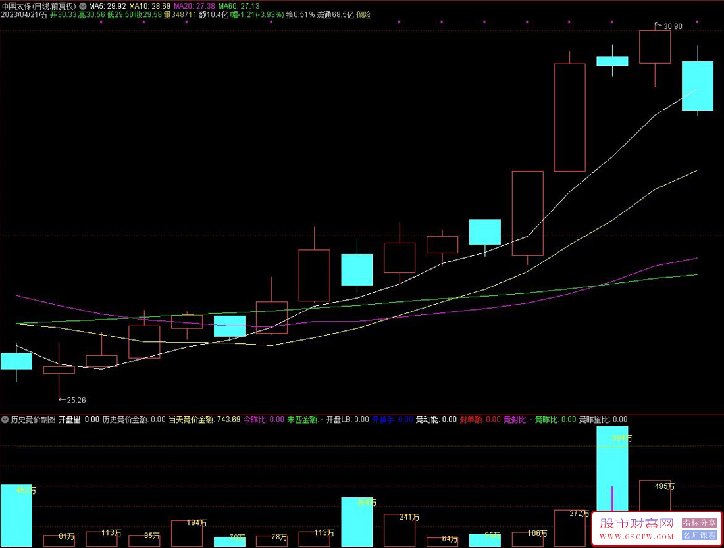The width and height of the screenshot is (724, 548).
Task: Open the dropdown arrow beside 中国太保(日线.前复权)
Action: [x=83, y=7]
